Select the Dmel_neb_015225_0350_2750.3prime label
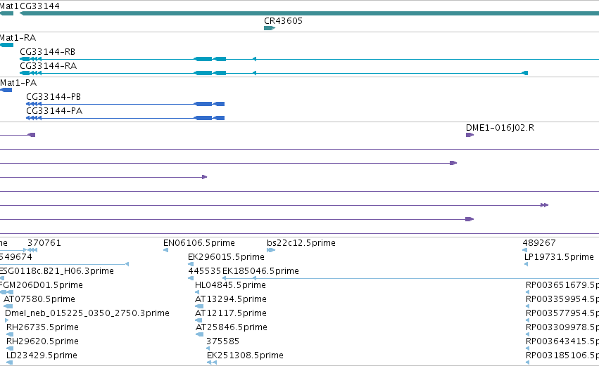The width and height of the screenshot is (599, 366). [x=87, y=313]
